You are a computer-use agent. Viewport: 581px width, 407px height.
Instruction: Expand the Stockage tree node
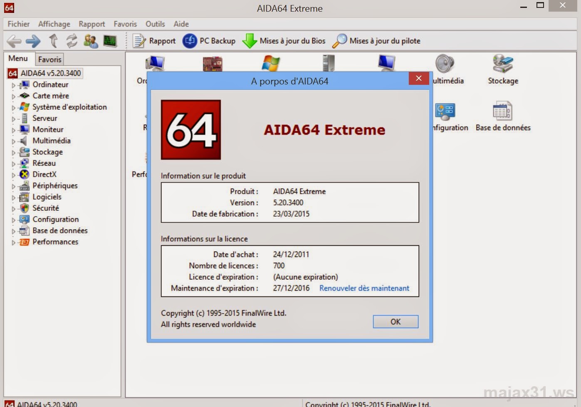coord(13,152)
